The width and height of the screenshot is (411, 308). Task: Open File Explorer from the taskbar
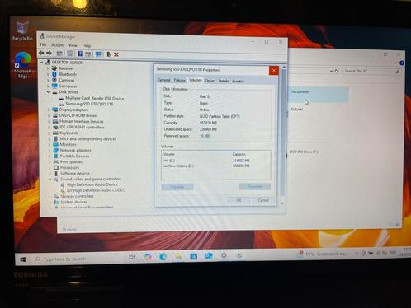click(x=178, y=256)
